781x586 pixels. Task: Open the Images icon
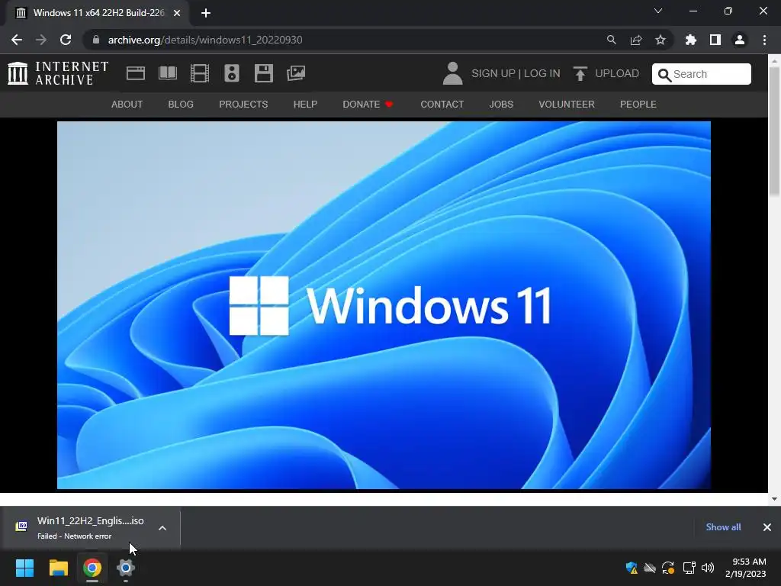296,73
